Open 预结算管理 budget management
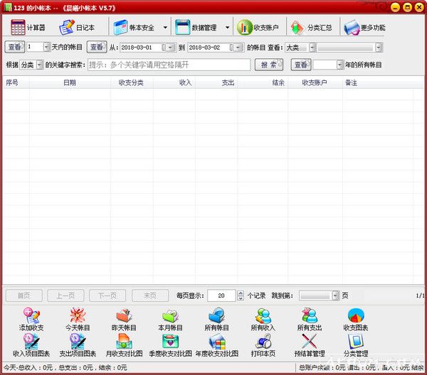Viewport: 427px width, 375px height. tap(309, 345)
